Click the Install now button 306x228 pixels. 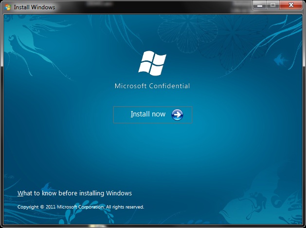[x=153, y=114]
